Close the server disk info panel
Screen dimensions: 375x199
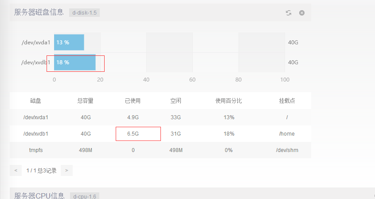pos(302,13)
